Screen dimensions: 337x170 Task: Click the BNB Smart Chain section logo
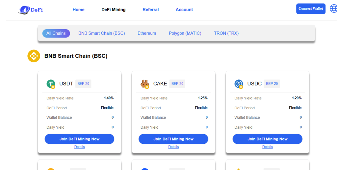[x=34, y=56]
